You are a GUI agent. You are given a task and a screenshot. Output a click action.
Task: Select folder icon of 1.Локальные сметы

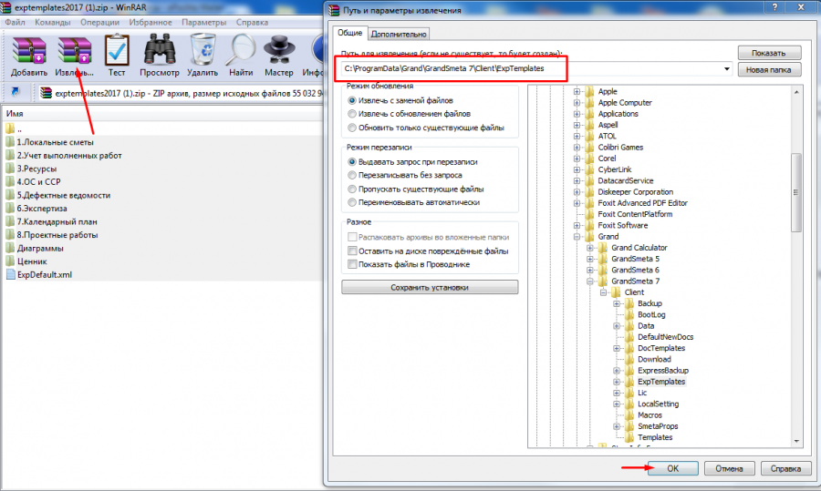click(10, 142)
